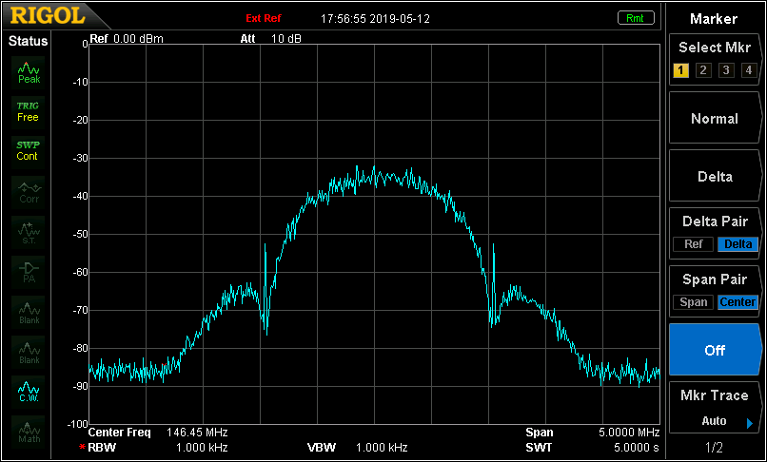Set Span Pair to Span
This screenshot has width=767, height=462.
(693, 302)
